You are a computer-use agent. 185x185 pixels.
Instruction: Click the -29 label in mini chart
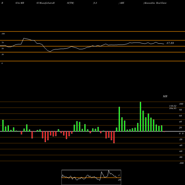click(x=119, y=180)
